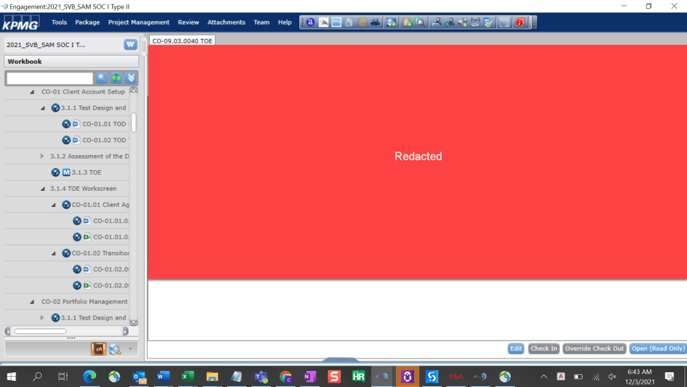Click the red information toolbar icon

coord(520,22)
